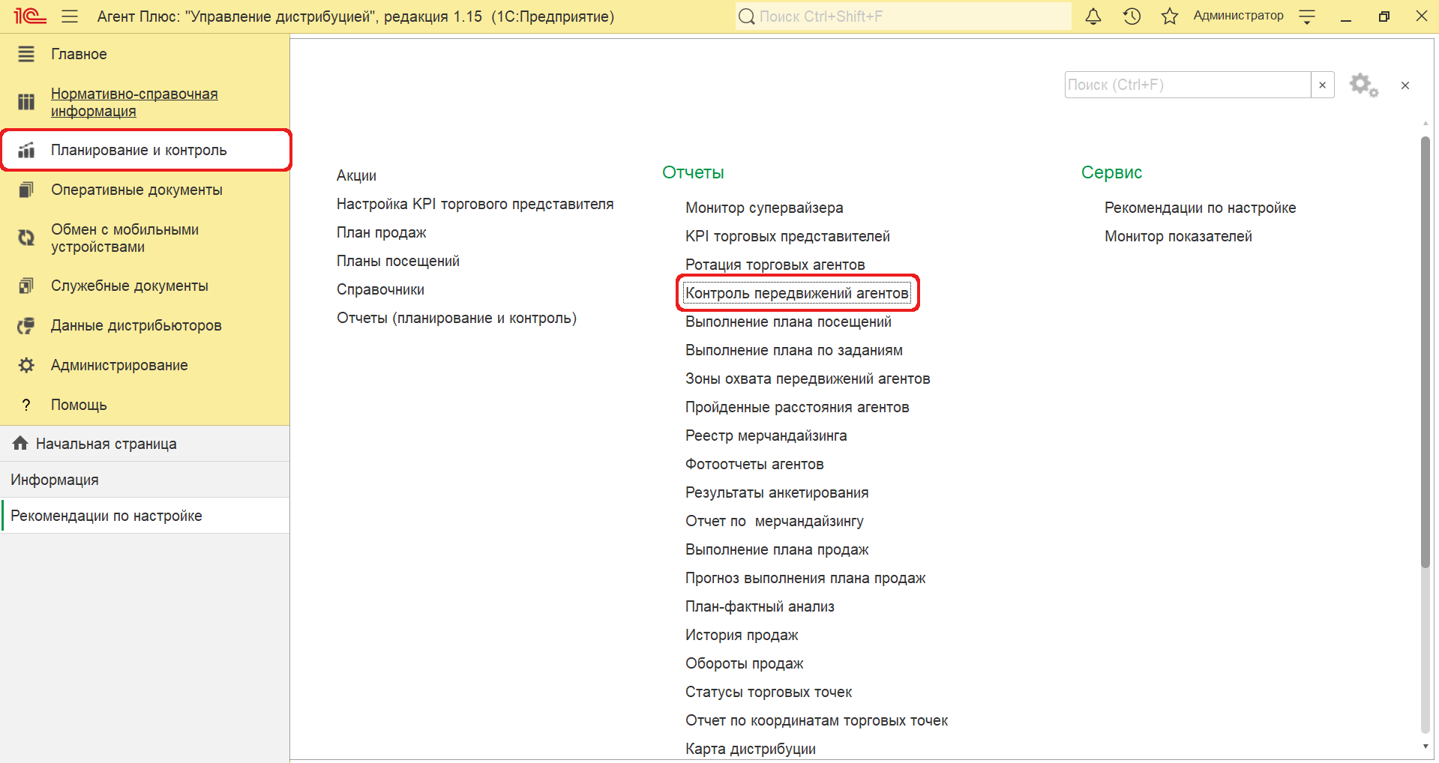Image resolution: width=1439 pixels, height=763 pixels.
Task: Open История продаж
Action: point(742,635)
